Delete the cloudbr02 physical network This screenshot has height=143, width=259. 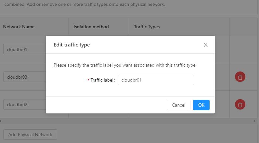[x=240, y=104]
